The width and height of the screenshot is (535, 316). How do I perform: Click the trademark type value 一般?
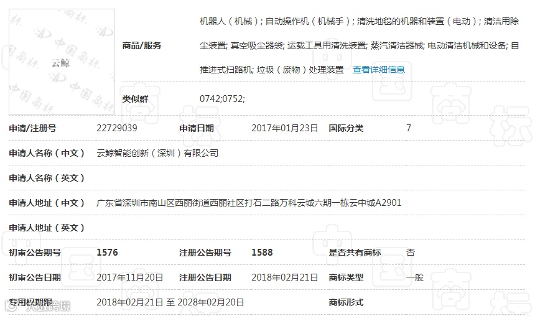tap(415, 277)
